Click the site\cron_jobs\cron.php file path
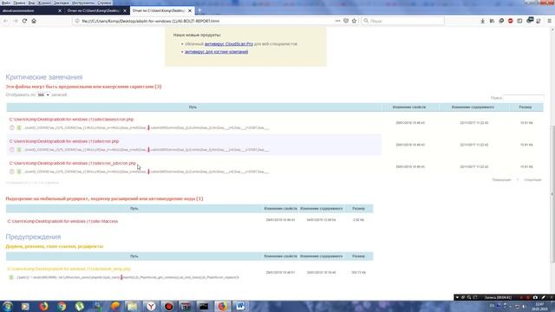This screenshot has width=555, height=312. pos(73,164)
